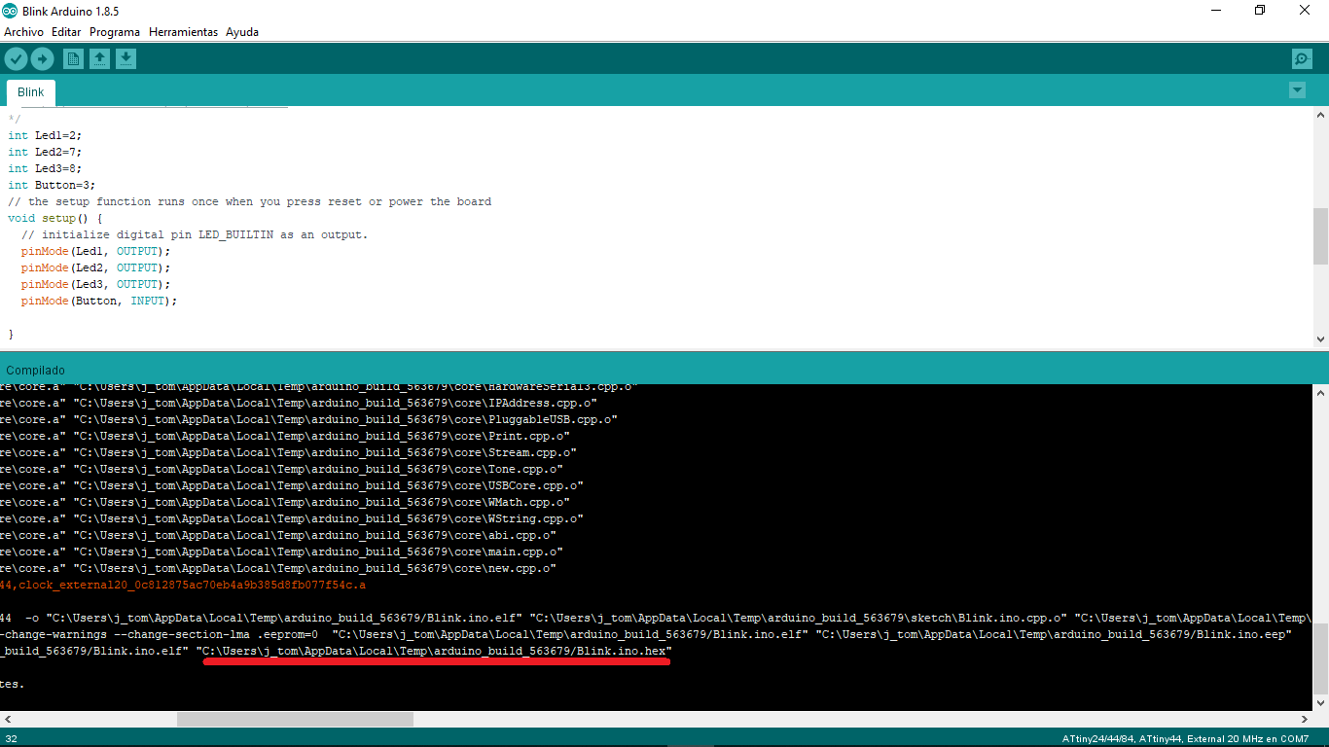1329x747 pixels.
Task: Click the line 'pinMode(Led2, OUTPUT);'
Action: (x=95, y=268)
